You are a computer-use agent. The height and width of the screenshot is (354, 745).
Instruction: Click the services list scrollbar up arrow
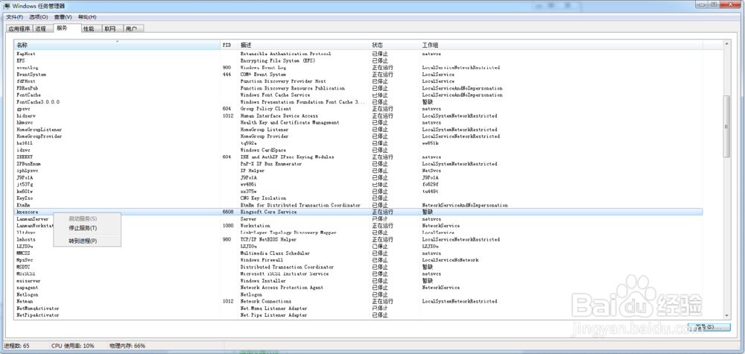click(x=726, y=44)
